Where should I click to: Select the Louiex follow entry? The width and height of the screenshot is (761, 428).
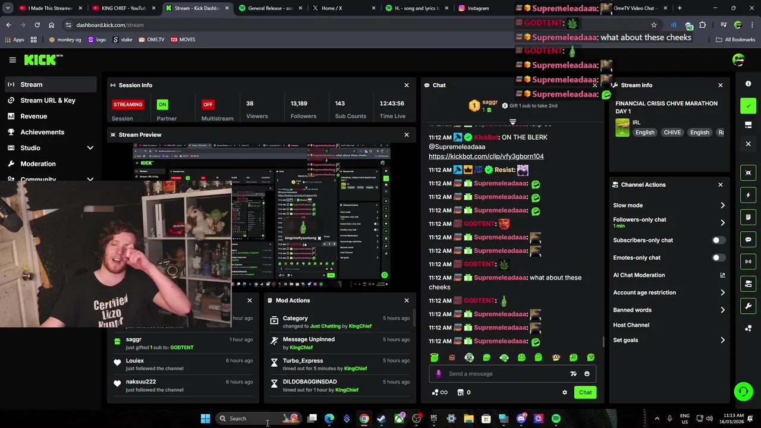(x=183, y=364)
